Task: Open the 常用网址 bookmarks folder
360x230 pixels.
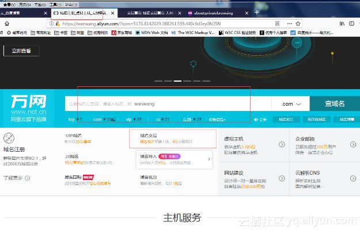Action: [41, 33]
